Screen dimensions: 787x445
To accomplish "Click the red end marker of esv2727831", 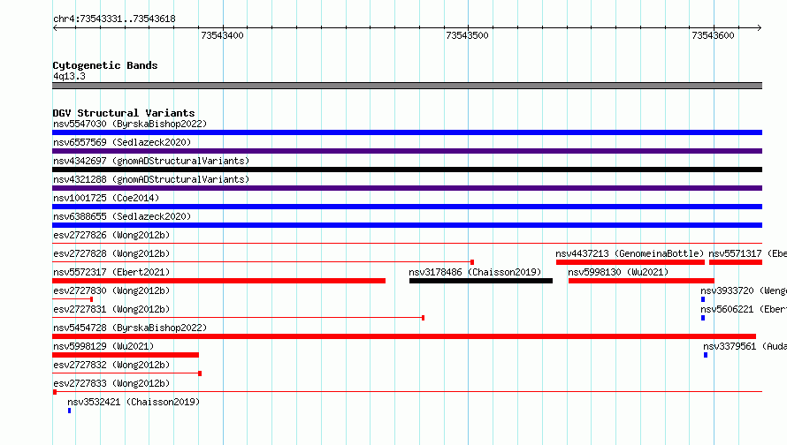I will (423, 318).
